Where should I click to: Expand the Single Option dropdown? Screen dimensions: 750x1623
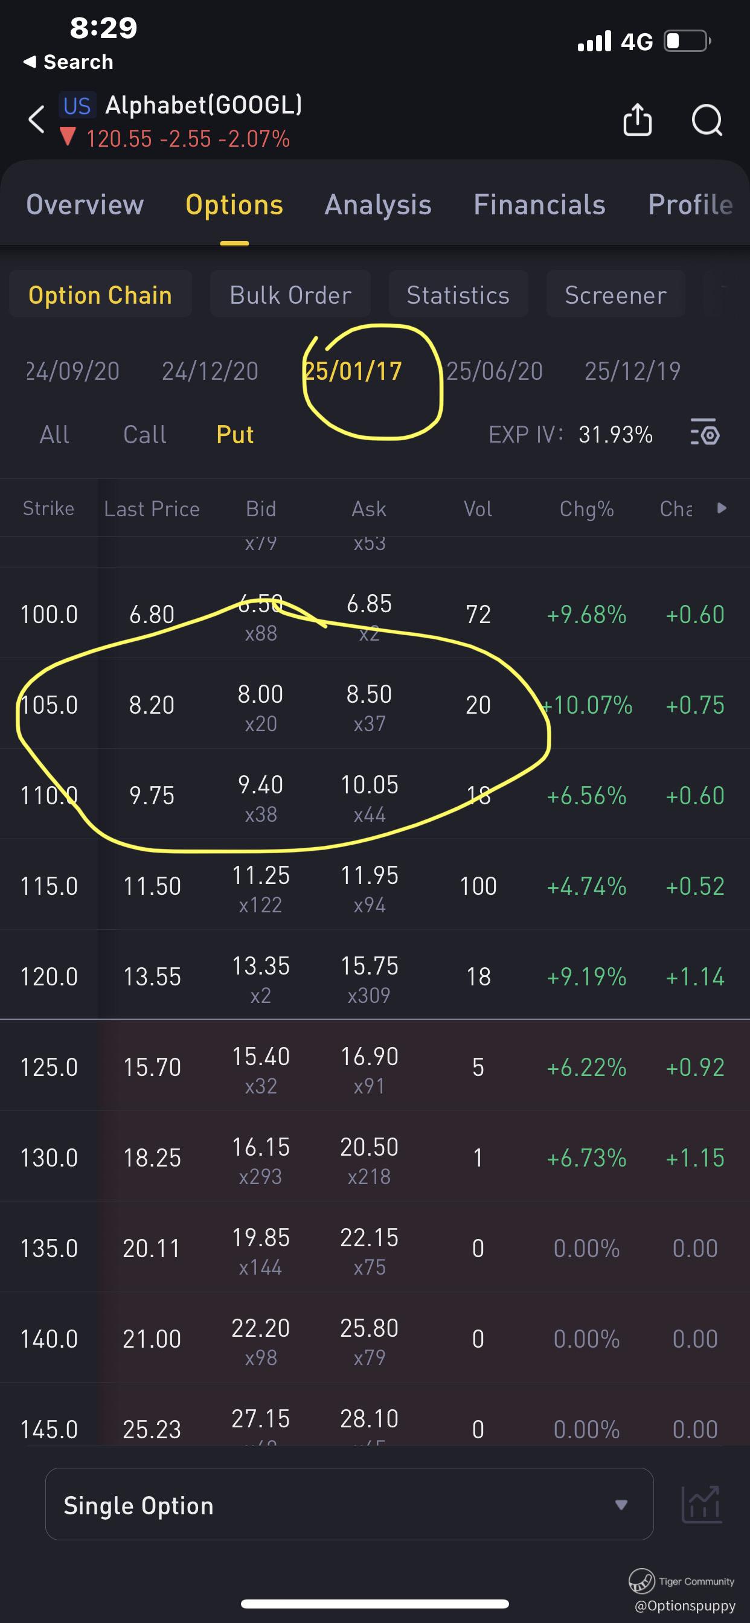point(349,1505)
